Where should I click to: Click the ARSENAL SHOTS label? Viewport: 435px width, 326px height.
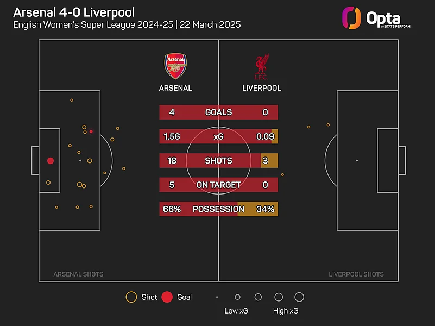pos(78,274)
